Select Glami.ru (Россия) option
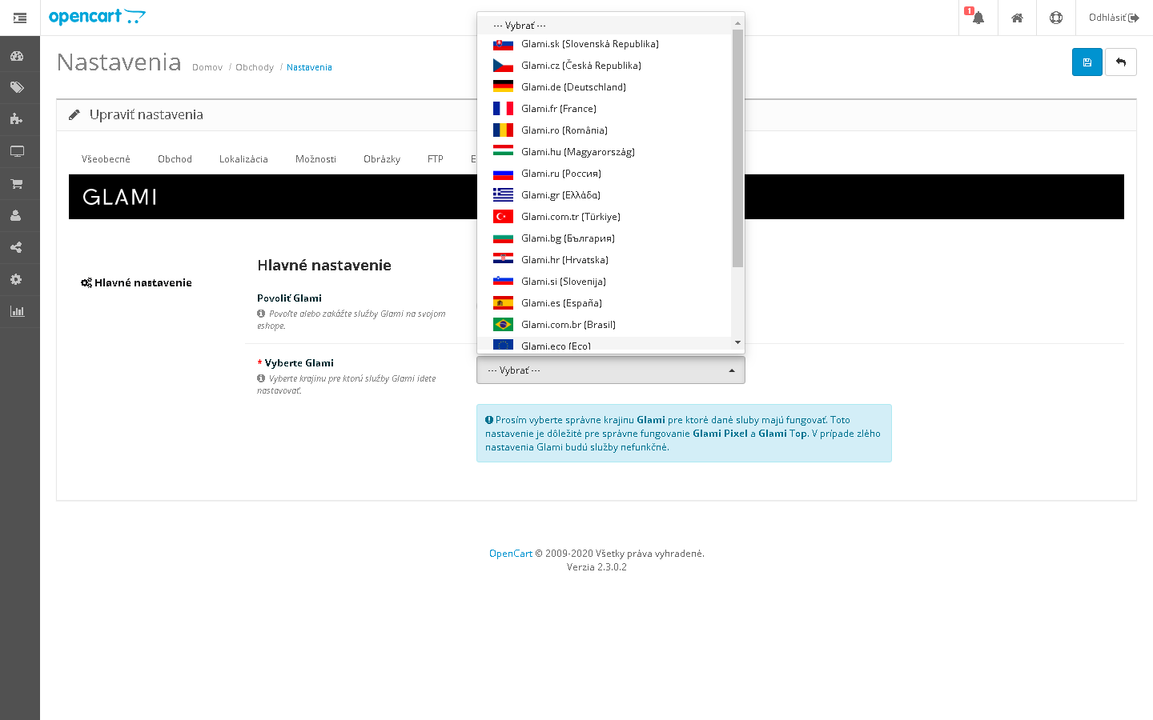Viewport: 1153px width, 720px height. click(605, 174)
